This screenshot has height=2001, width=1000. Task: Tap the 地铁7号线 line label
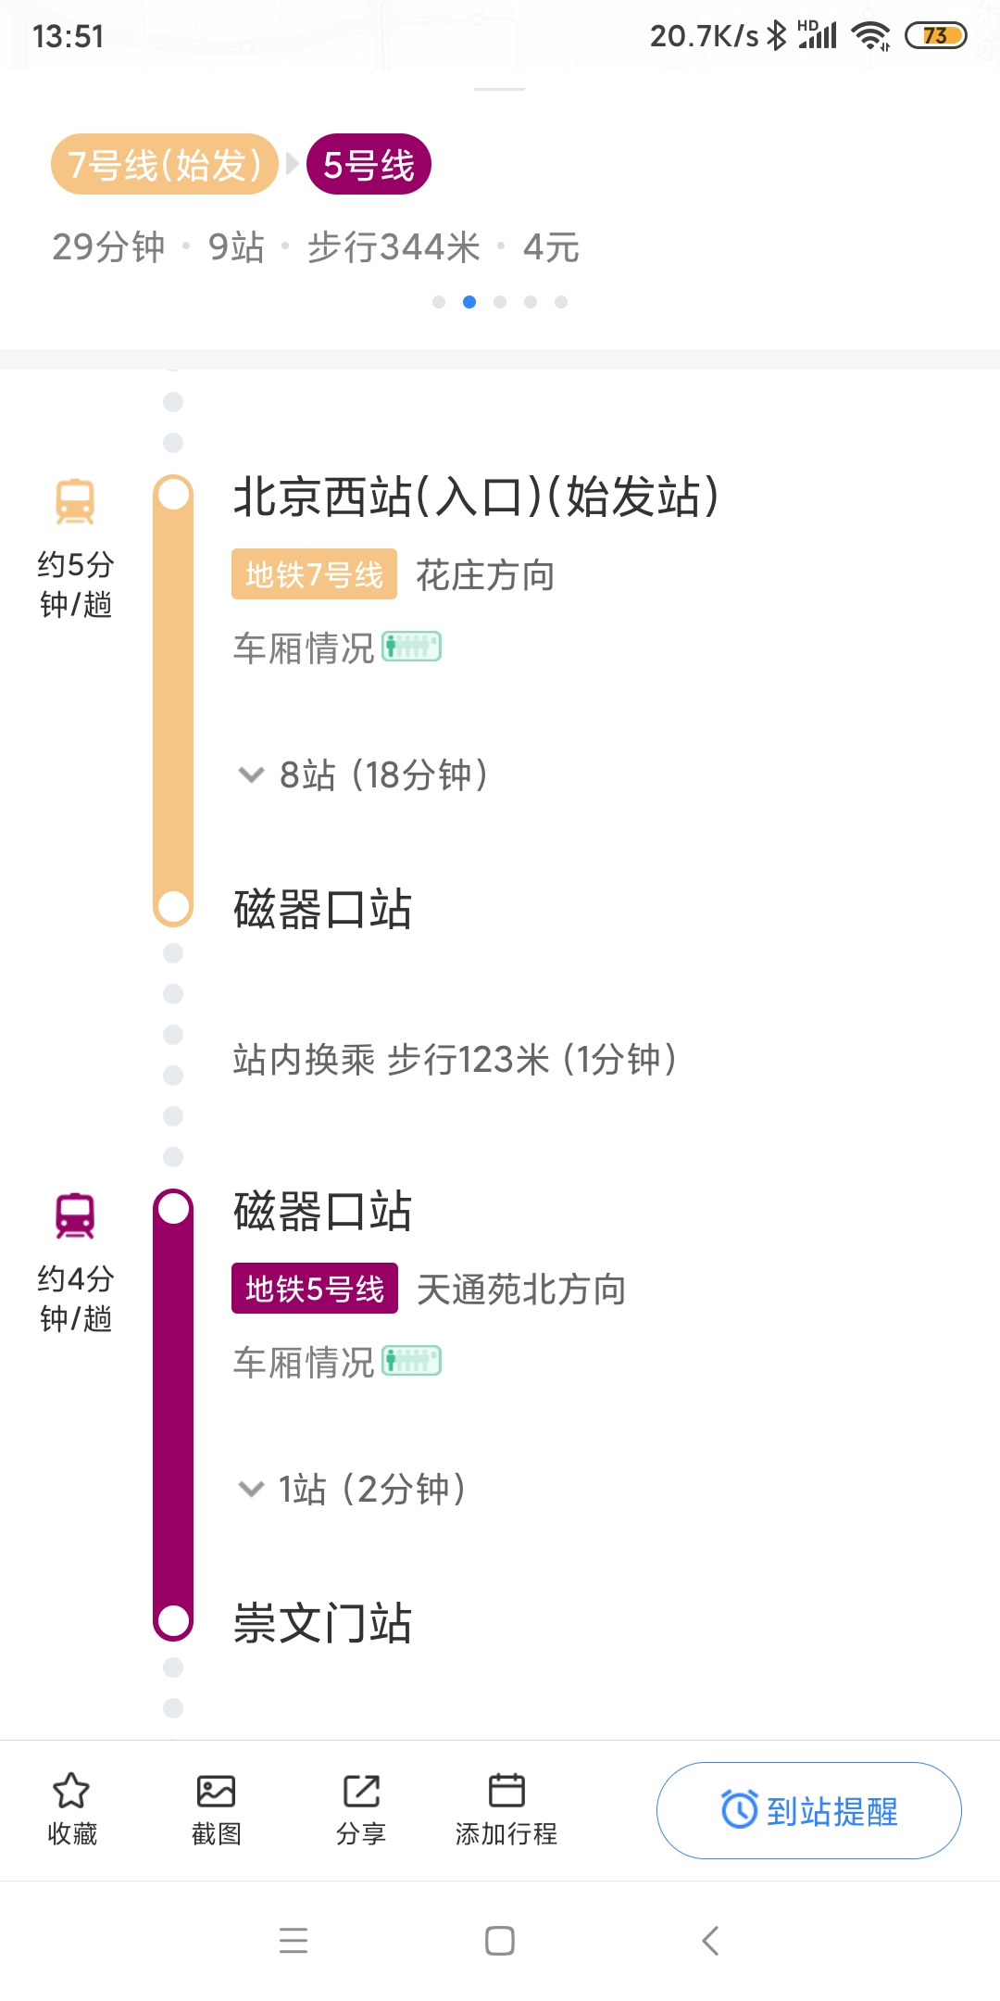tap(314, 574)
